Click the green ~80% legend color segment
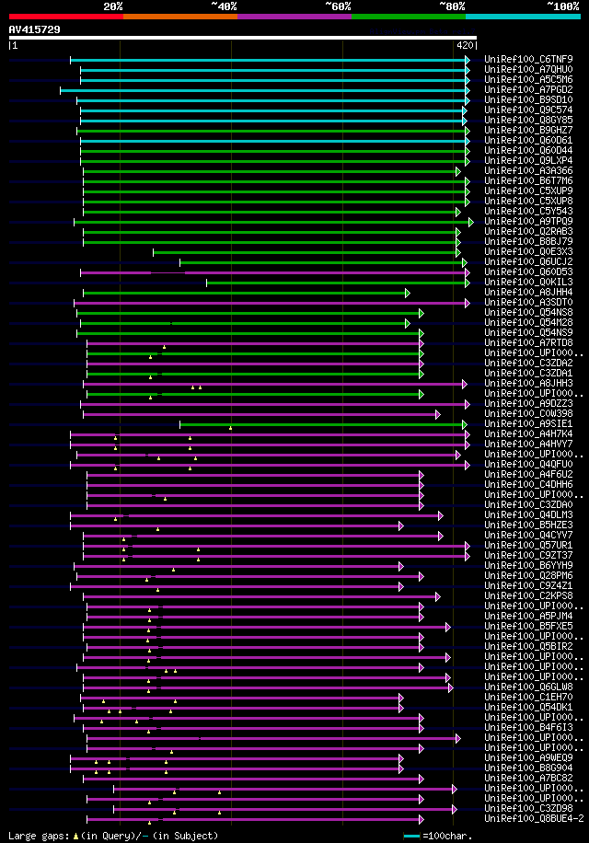589x843 pixels. click(409, 17)
